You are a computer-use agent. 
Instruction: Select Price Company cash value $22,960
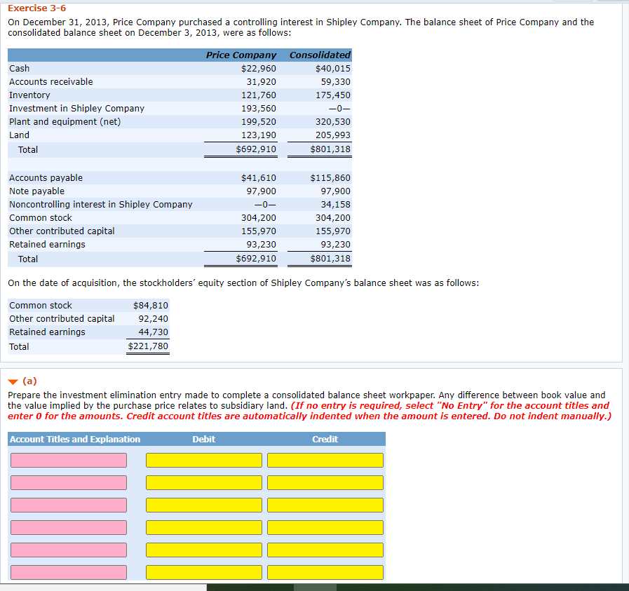click(258, 68)
